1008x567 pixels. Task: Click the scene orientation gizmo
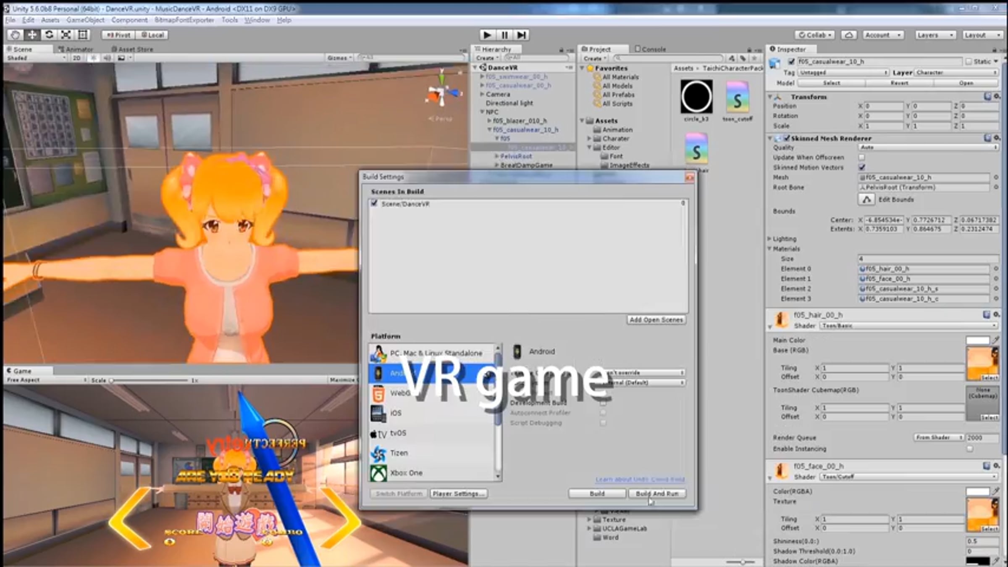click(442, 92)
